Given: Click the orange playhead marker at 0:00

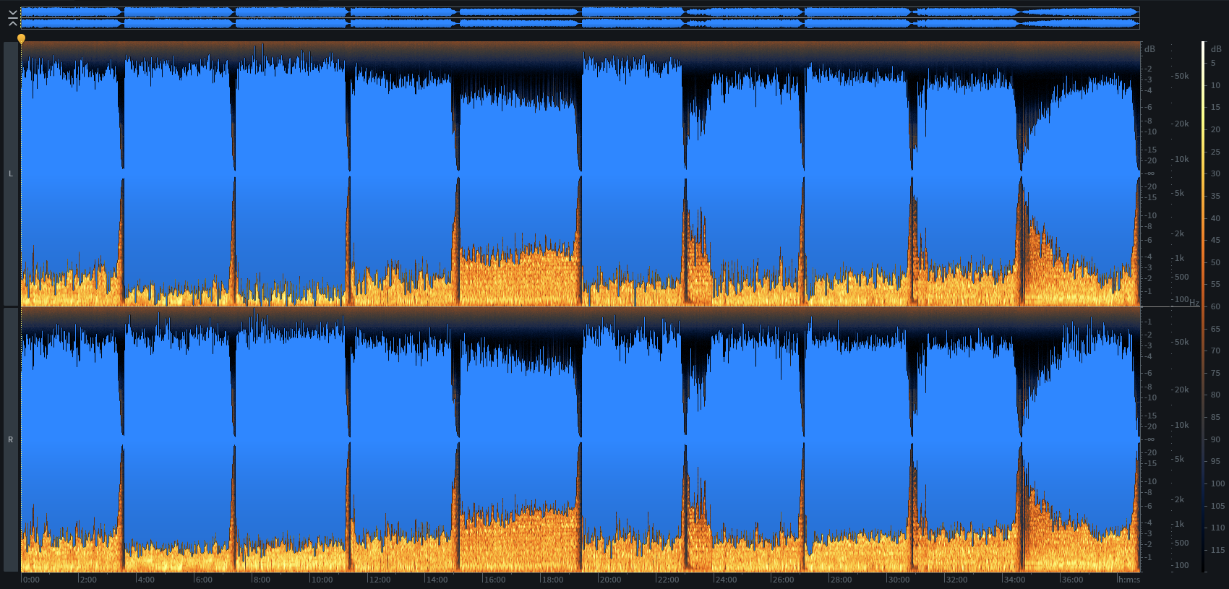Looking at the screenshot, I should coord(21,39).
